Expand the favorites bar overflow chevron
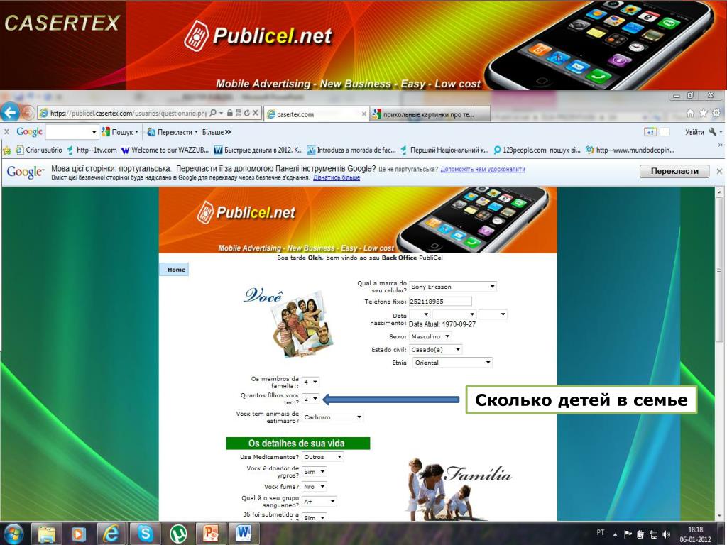 [720, 145]
